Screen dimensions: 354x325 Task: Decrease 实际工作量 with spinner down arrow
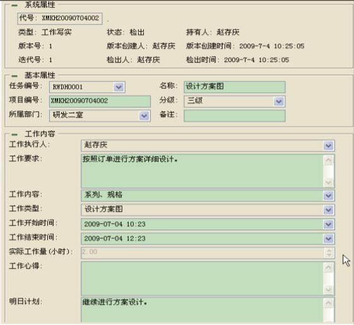329,255
